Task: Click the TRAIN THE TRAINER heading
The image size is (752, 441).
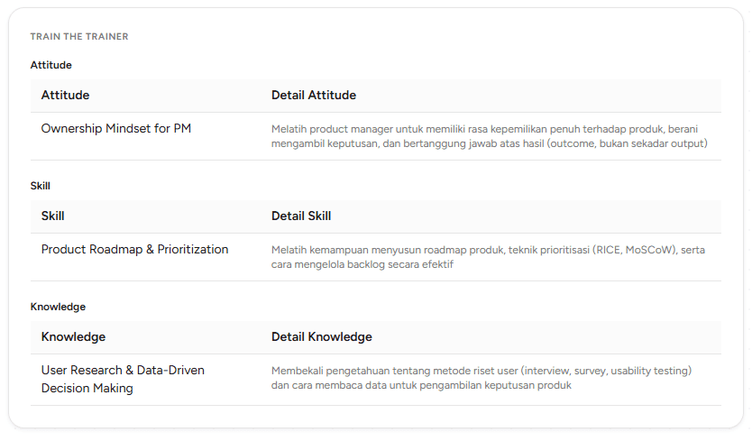Action: click(79, 36)
